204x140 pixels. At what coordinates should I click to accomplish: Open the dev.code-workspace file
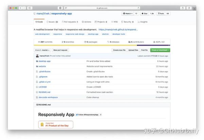[x=48, y=97]
